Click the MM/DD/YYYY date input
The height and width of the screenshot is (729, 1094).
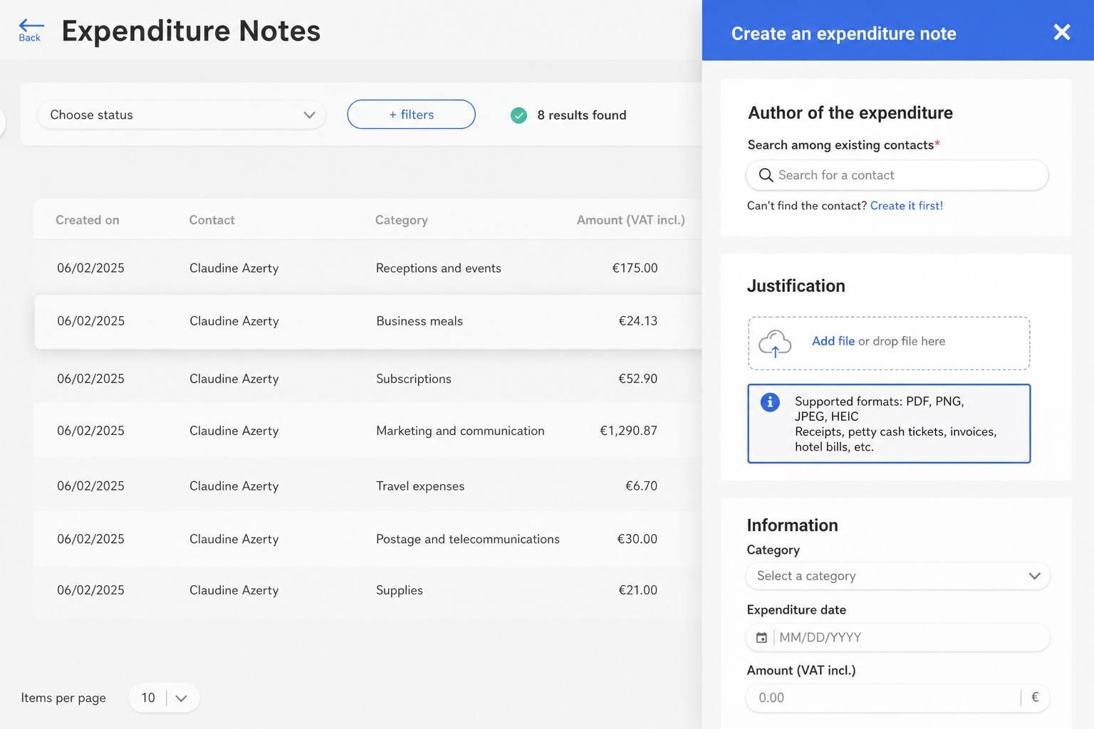click(910, 637)
